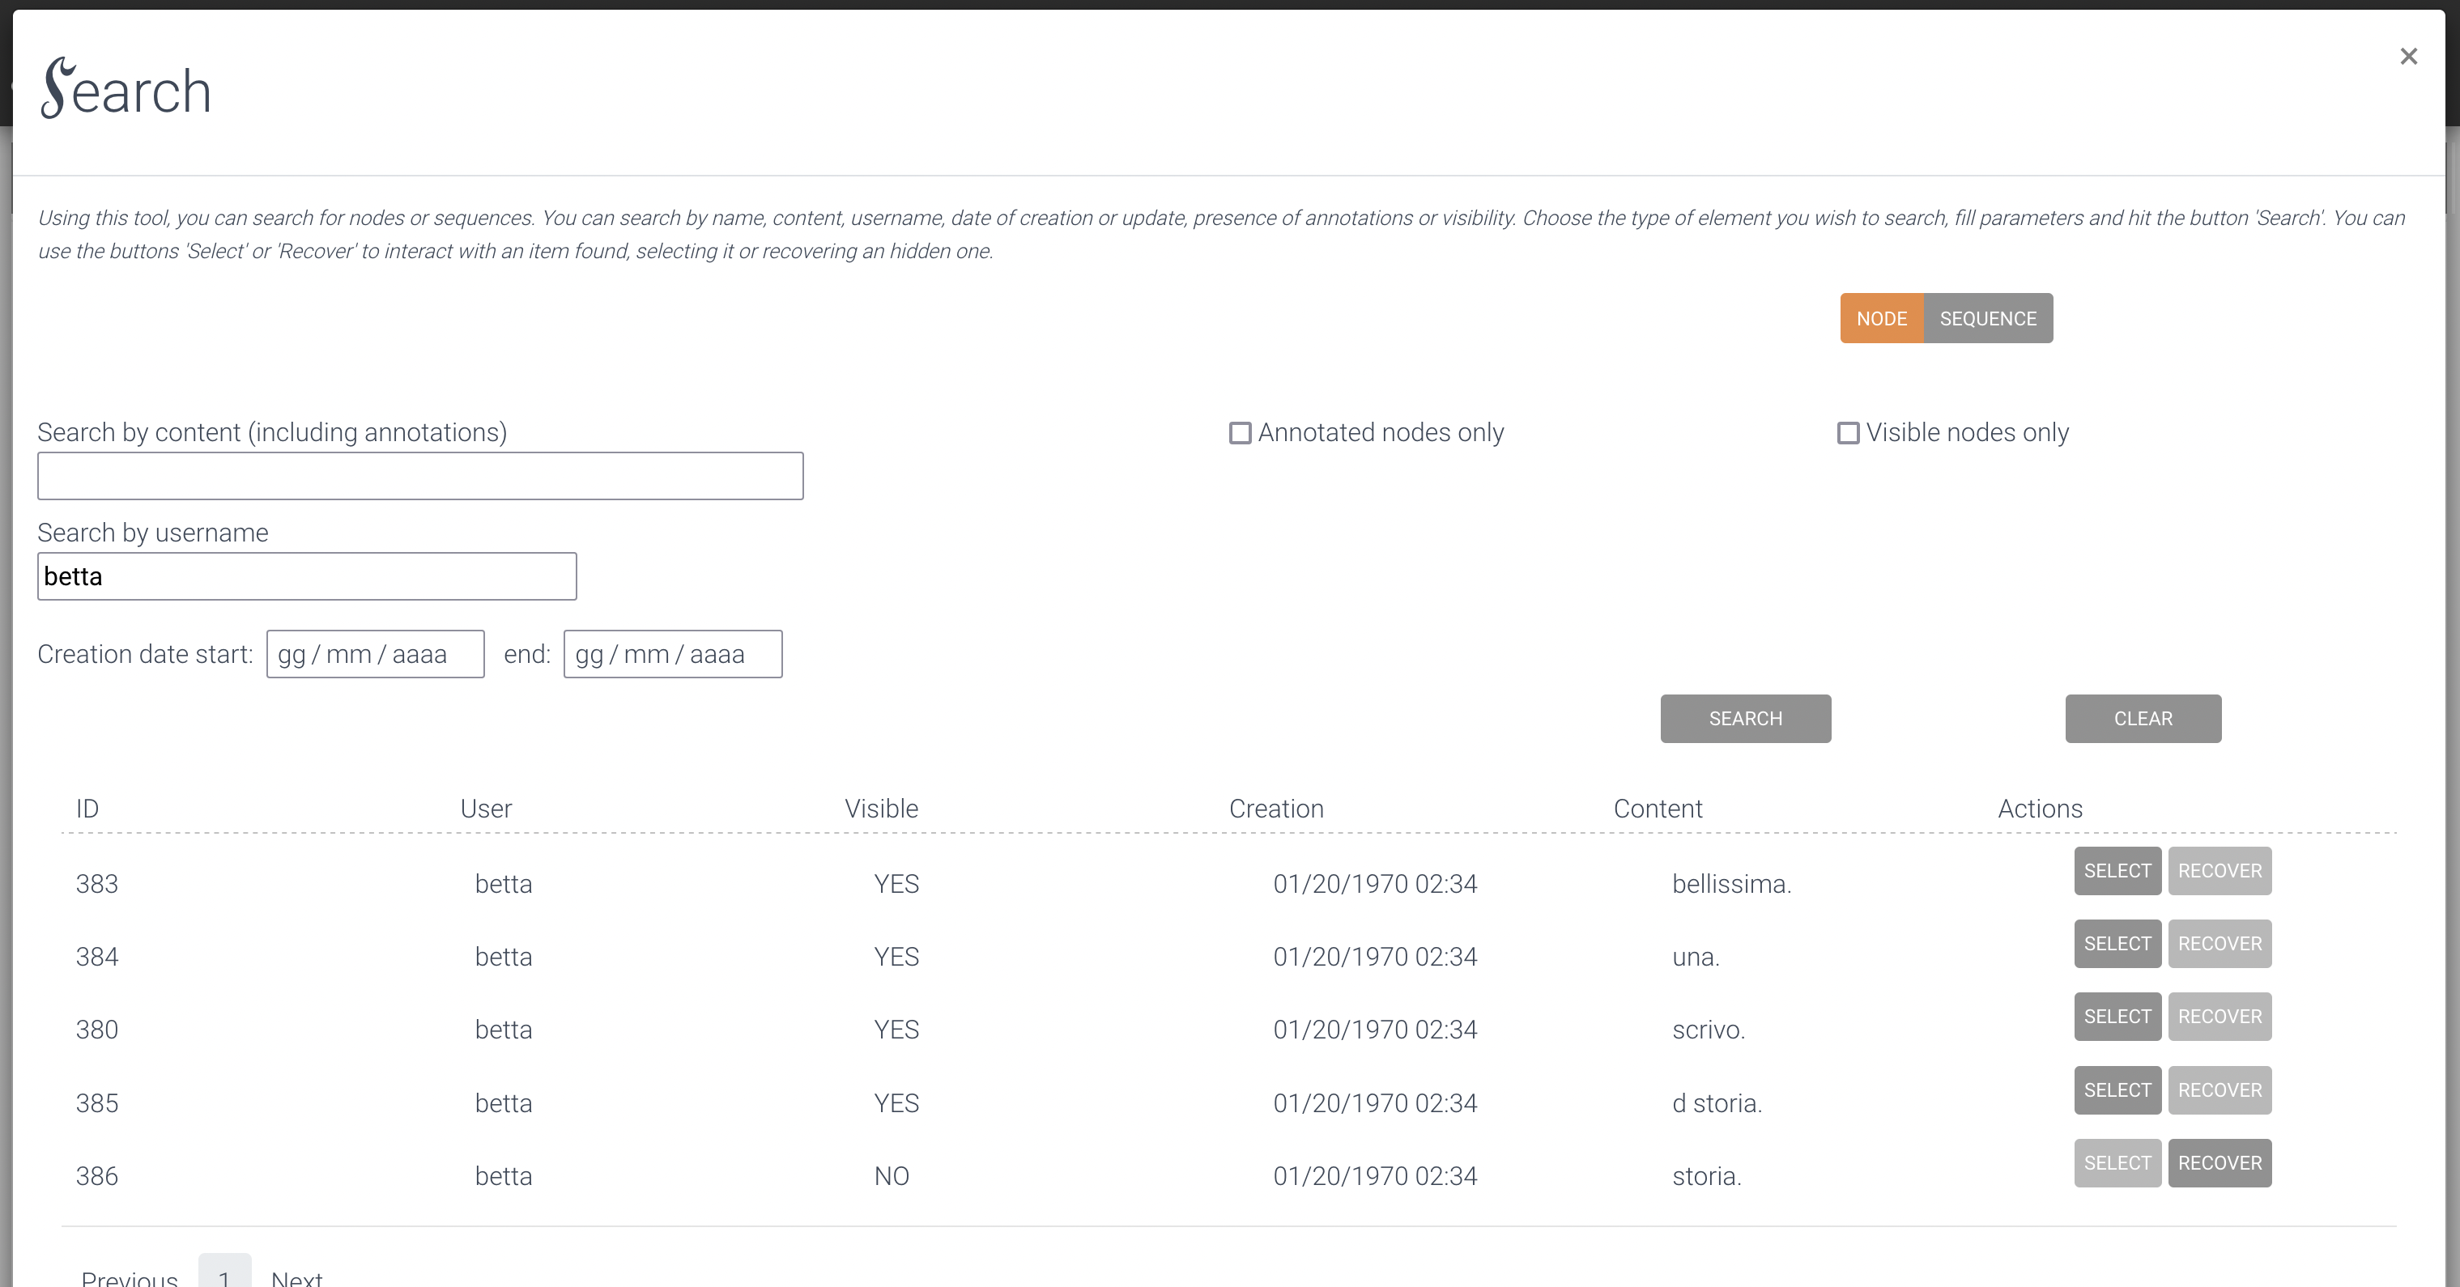Switch search type to NODE

click(1881, 318)
